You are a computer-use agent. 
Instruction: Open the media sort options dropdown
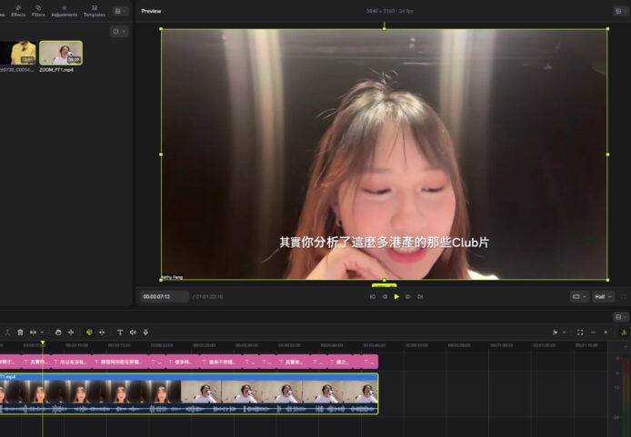(x=119, y=32)
